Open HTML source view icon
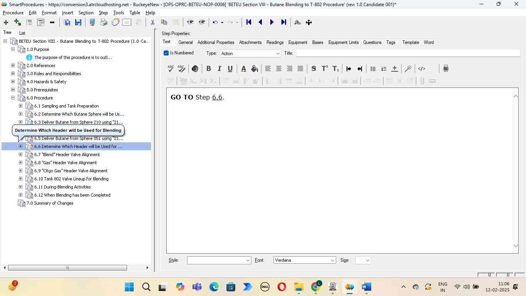Image resolution: width=526 pixels, height=296 pixels. 422,69
